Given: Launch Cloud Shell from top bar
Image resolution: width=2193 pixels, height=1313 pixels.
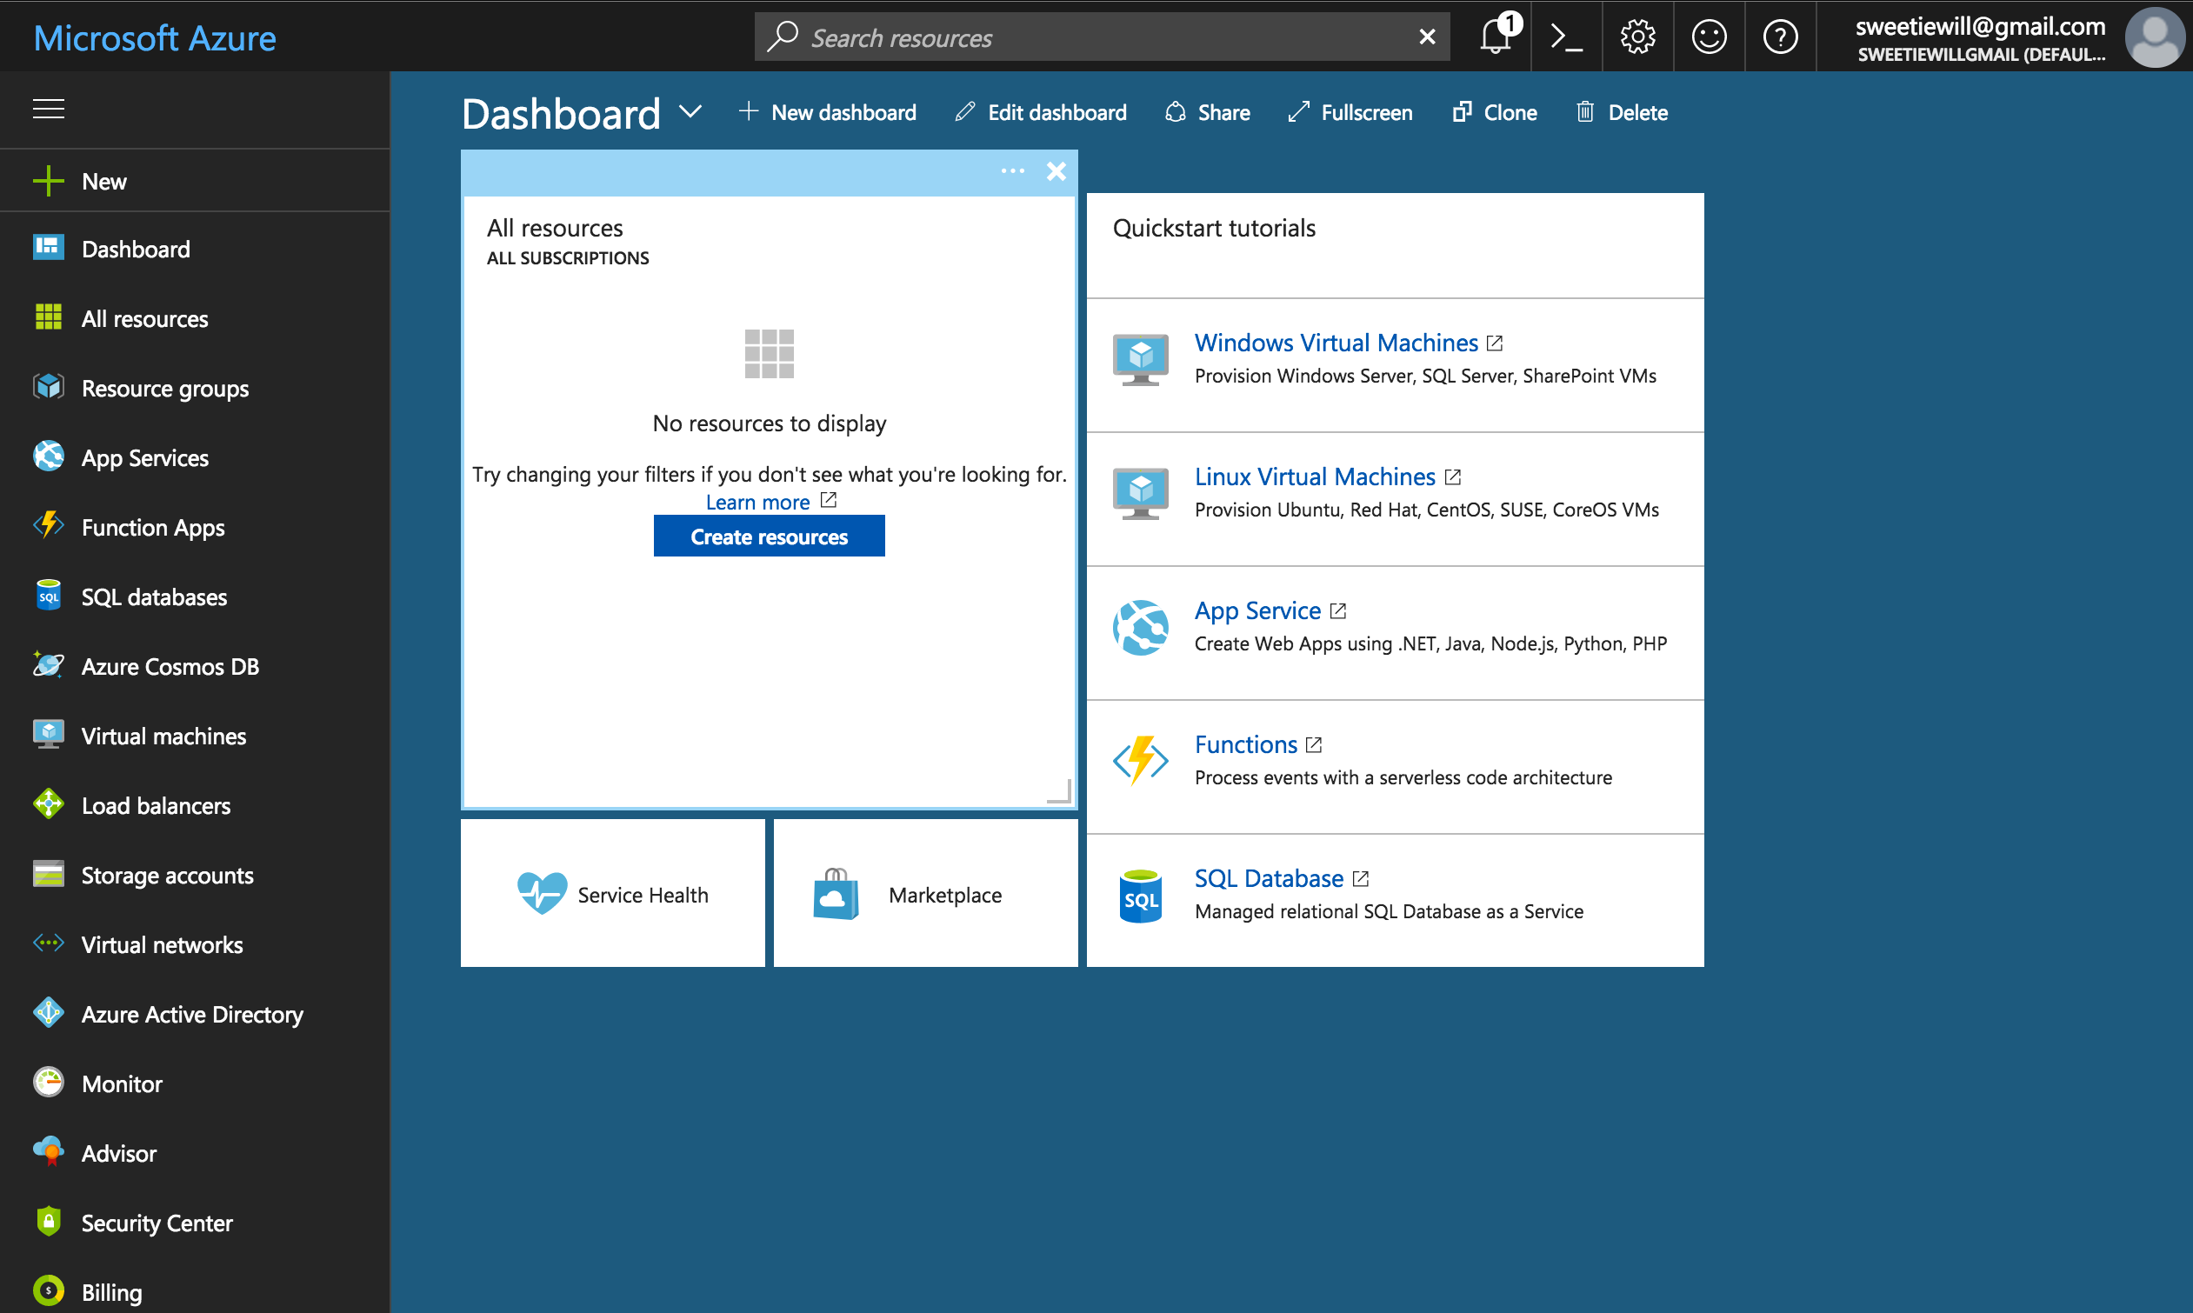Looking at the screenshot, I should click(x=1567, y=37).
